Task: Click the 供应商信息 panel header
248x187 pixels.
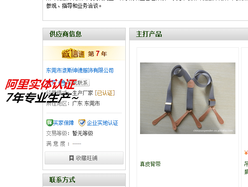Action: [84, 34]
